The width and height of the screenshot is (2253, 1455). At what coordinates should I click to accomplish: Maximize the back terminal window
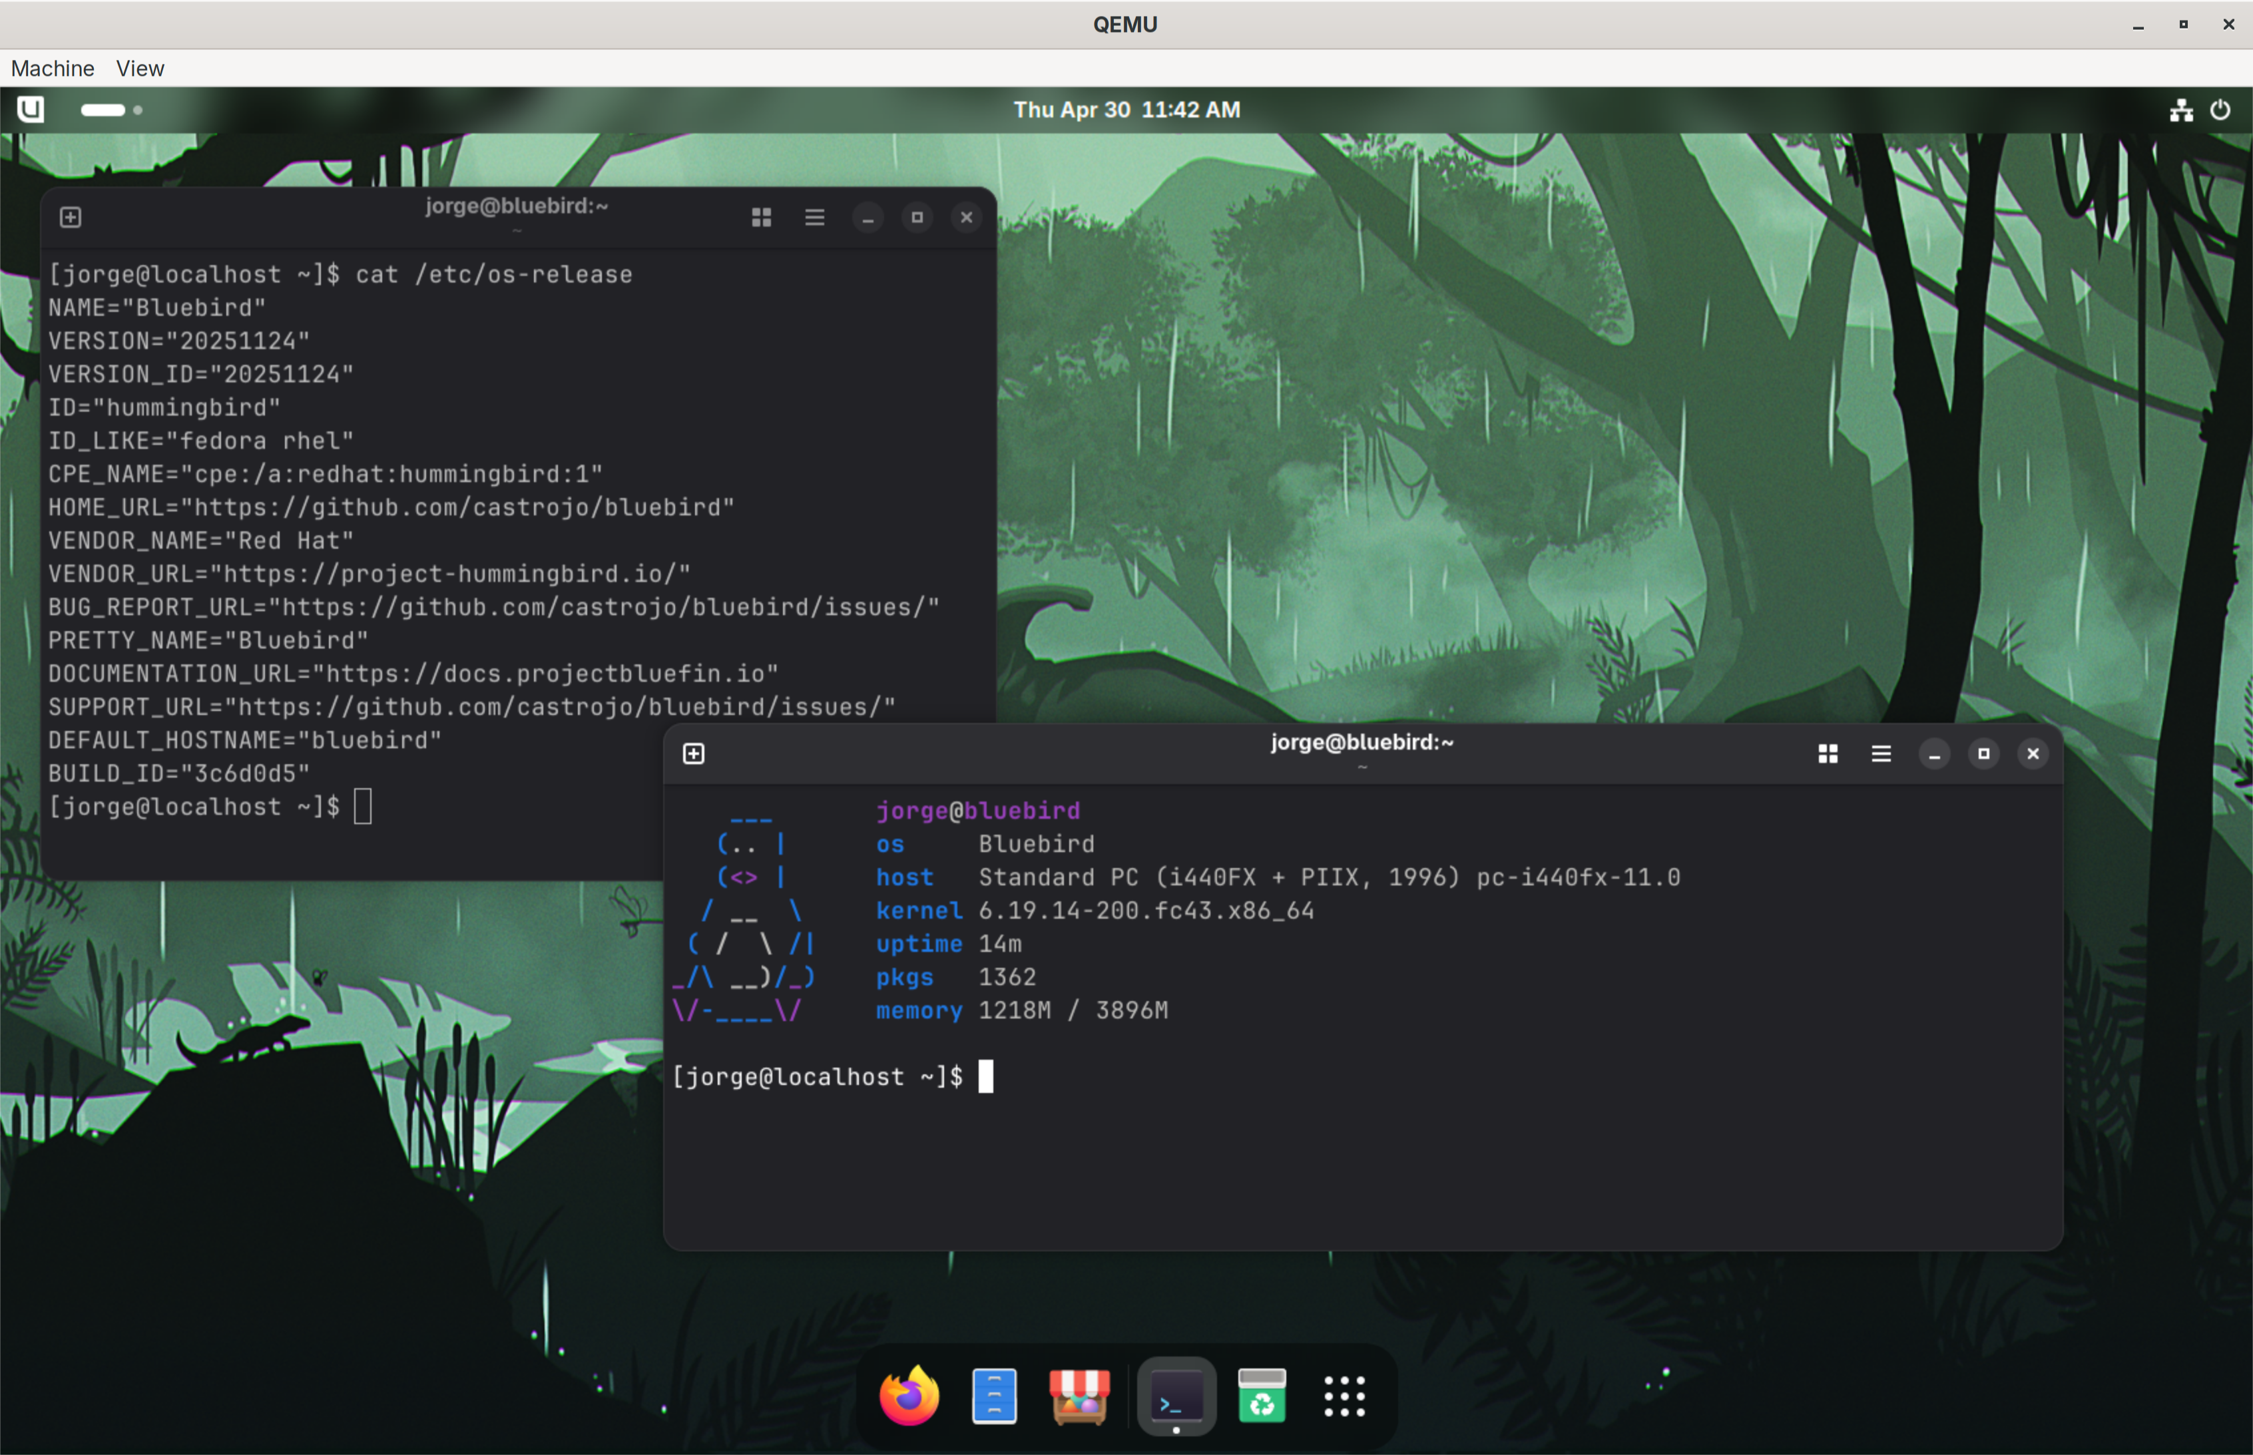click(917, 217)
